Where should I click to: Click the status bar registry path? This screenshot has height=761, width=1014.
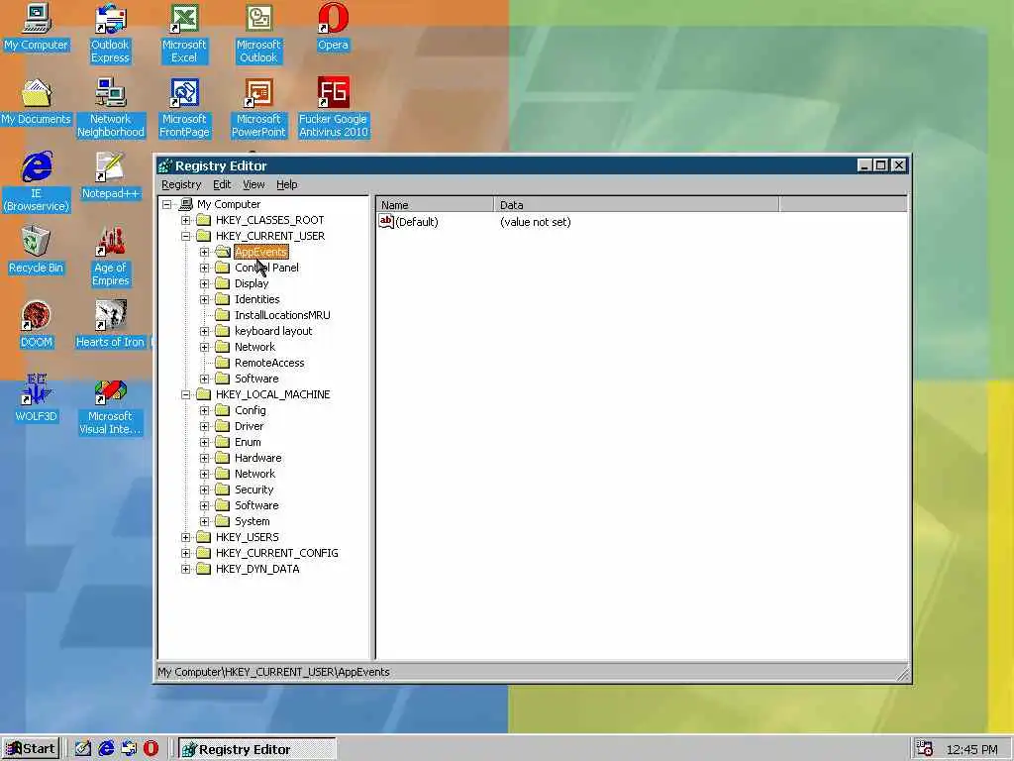point(273,673)
